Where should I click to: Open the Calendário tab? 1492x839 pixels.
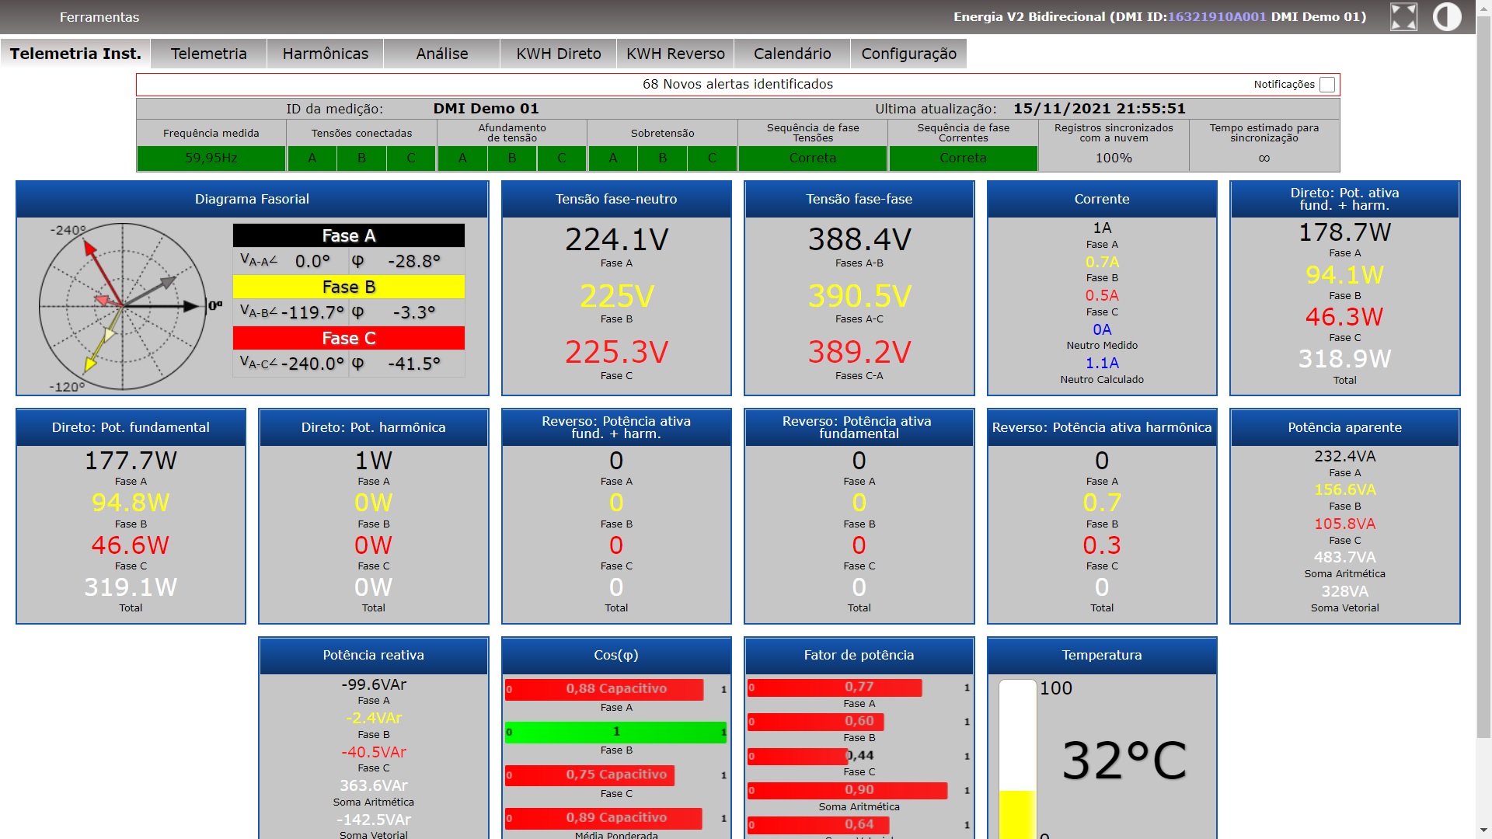click(792, 54)
